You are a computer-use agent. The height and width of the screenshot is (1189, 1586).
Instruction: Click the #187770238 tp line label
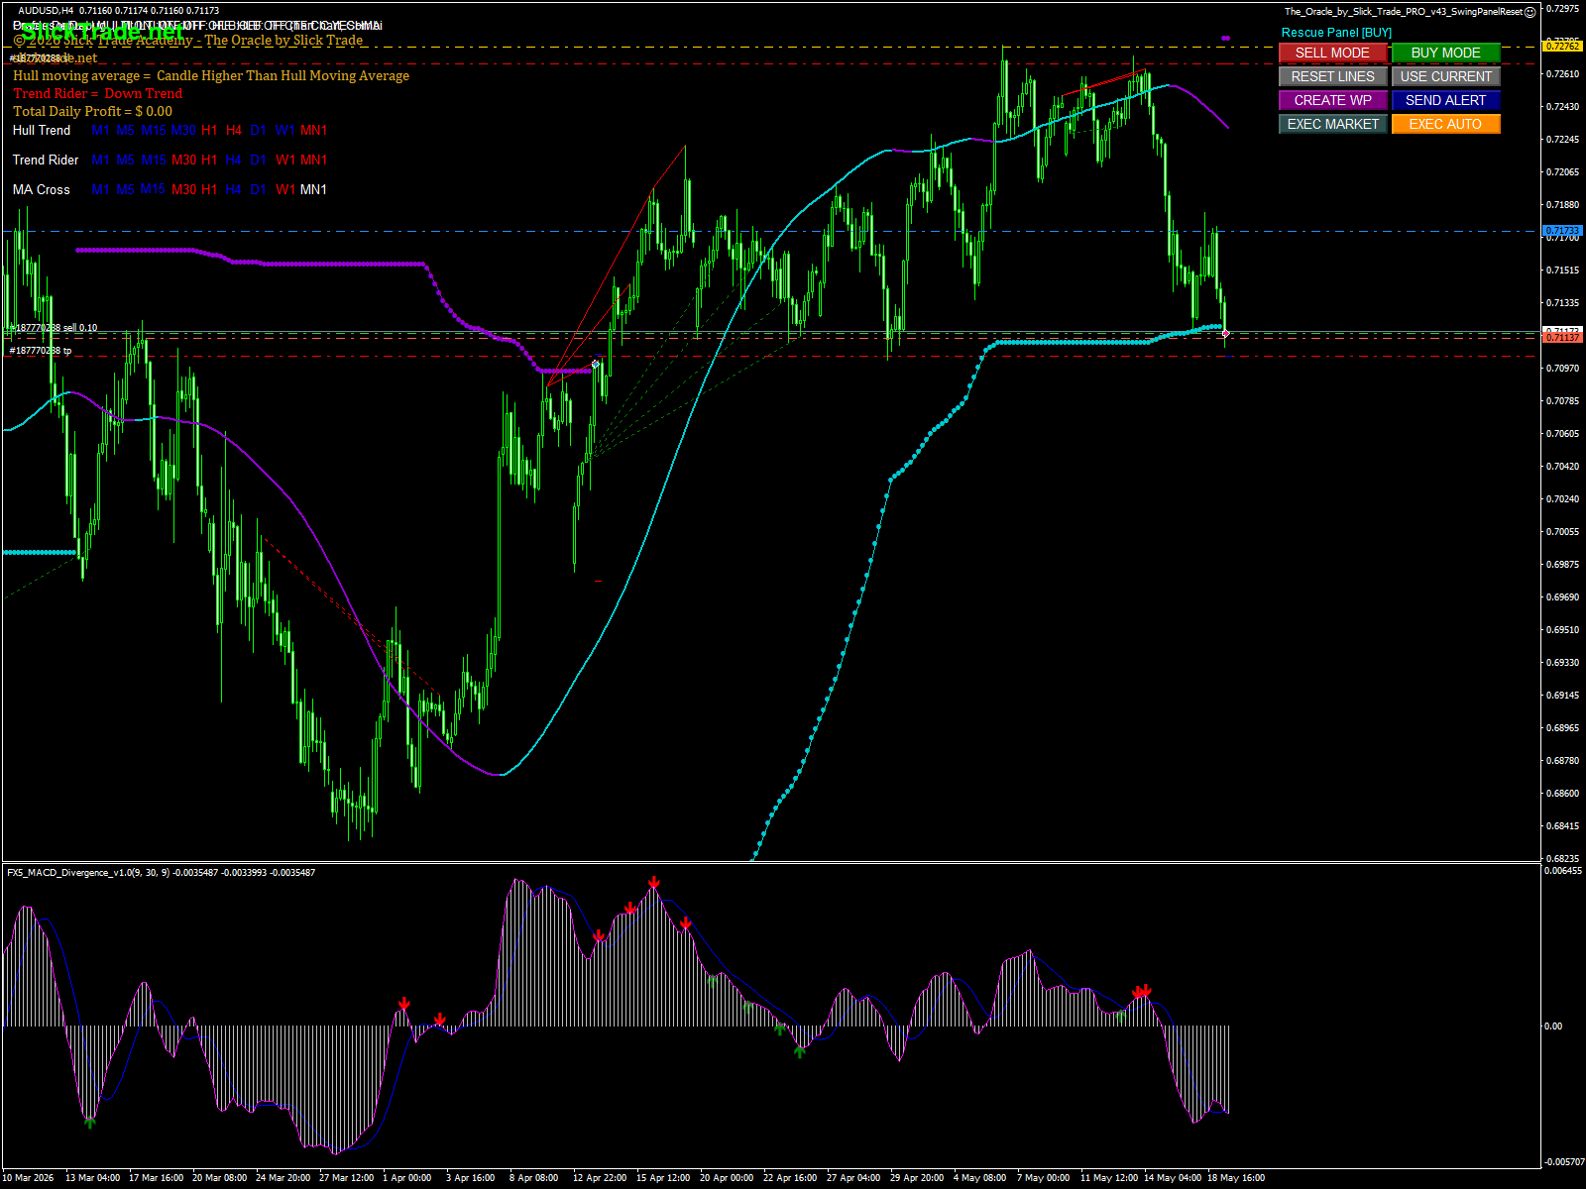tap(41, 351)
